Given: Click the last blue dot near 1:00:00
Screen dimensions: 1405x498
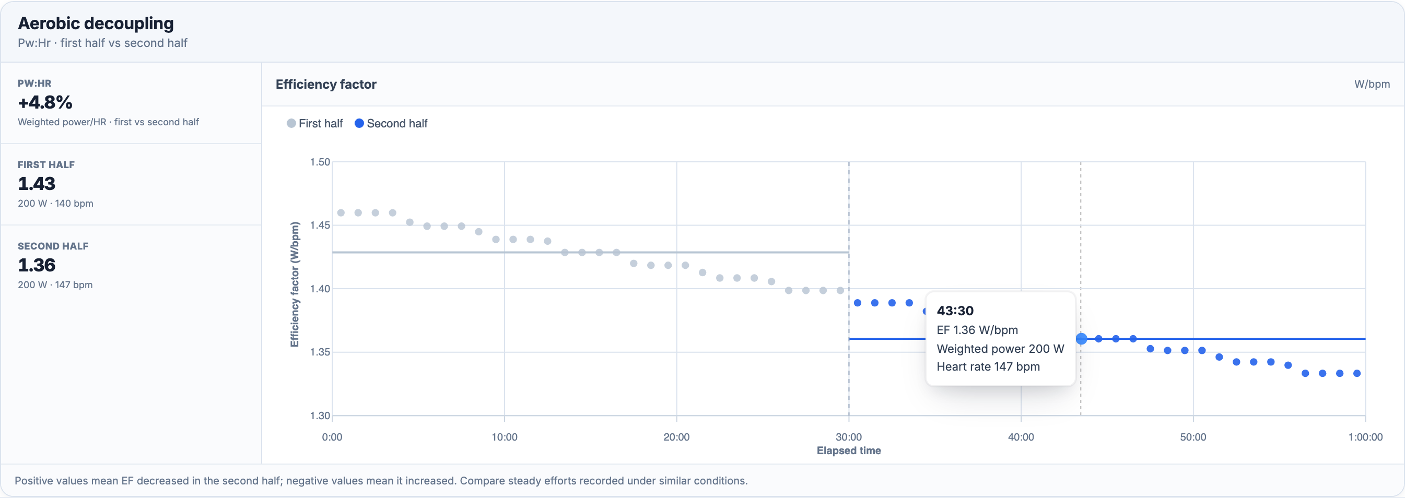Looking at the screenshot, I should [1357, 374].
